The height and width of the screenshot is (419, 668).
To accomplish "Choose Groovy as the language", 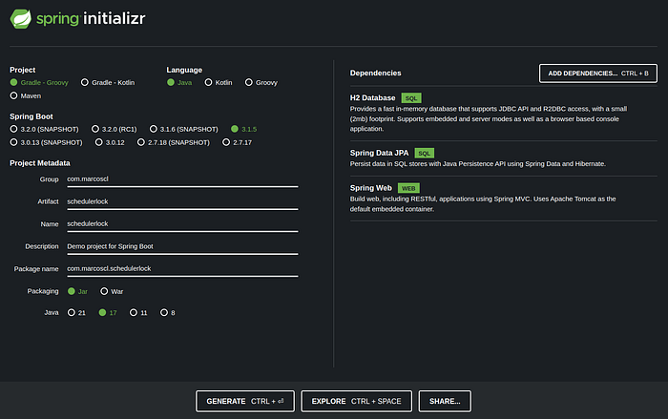I will (261, 82).
